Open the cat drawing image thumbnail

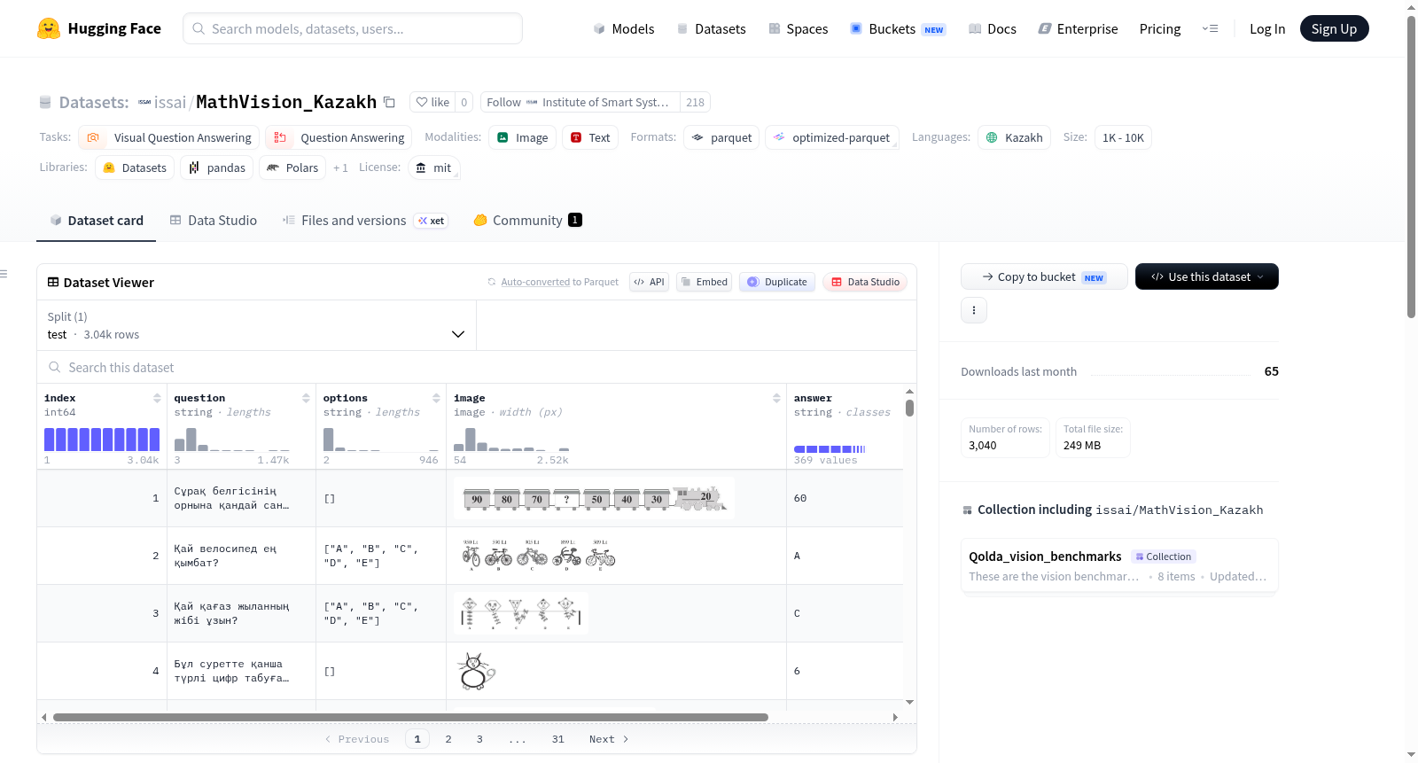click(x=476, y=671)
